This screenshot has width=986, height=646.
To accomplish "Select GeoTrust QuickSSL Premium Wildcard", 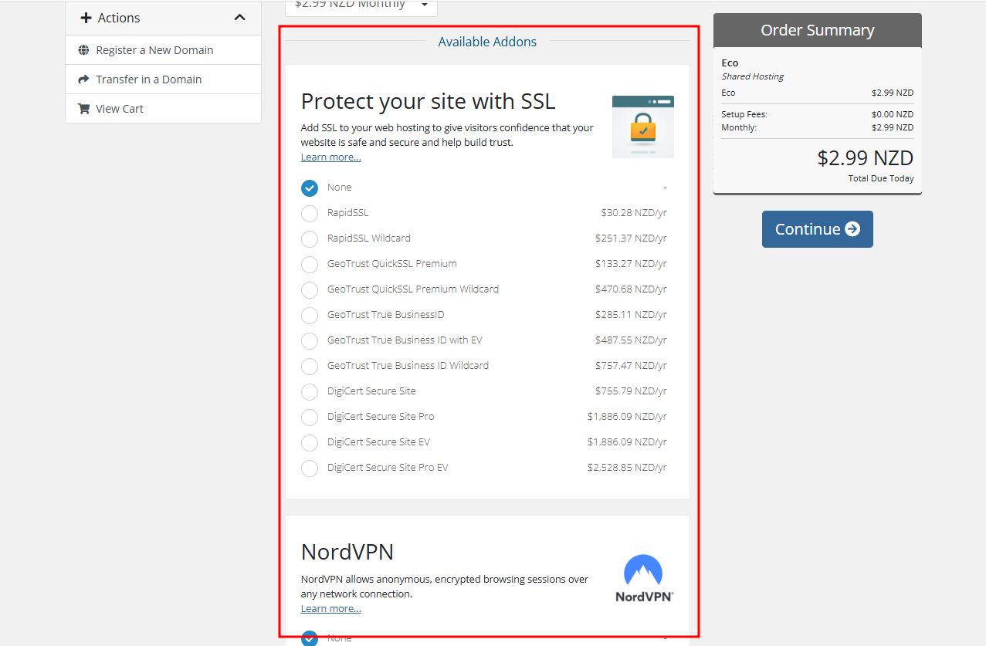I will 310,289.
